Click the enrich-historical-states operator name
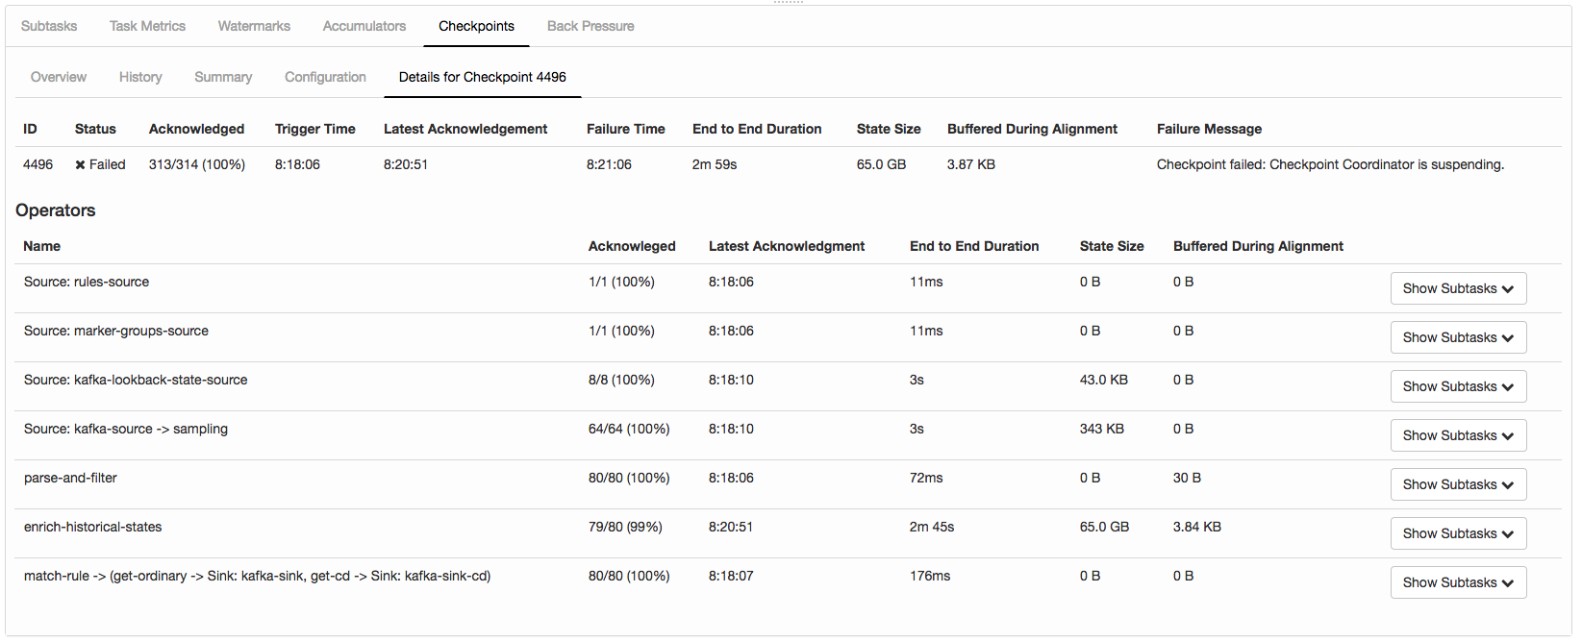 coord(93,527)
